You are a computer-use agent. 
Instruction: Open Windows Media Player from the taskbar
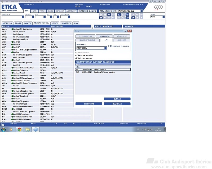point(11,129)
